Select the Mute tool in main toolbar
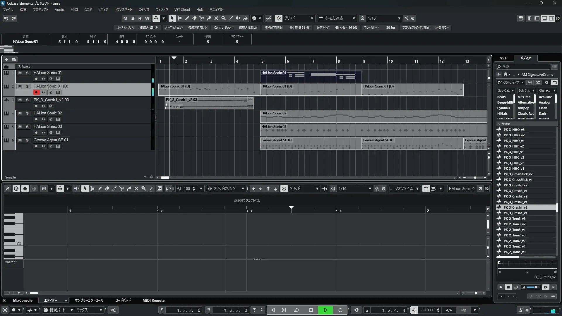This screenshot has width=562, height=316. (x=216, y=18)
